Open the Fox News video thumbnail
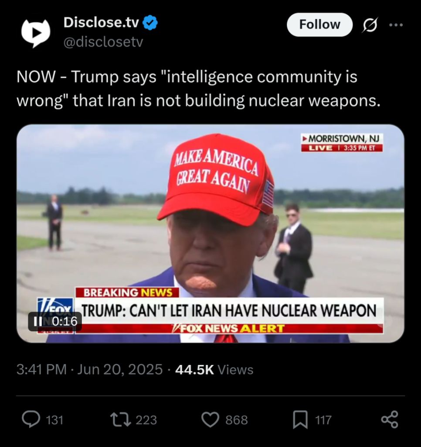Image resolution: width=421 pixels, height=447 pixels. coord(210,234)
